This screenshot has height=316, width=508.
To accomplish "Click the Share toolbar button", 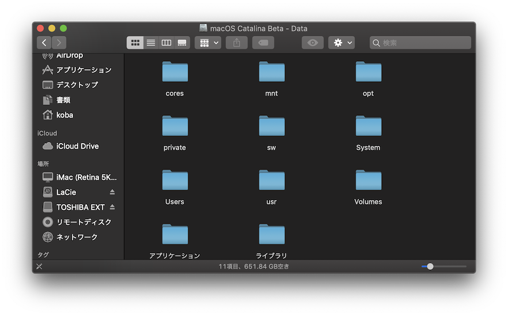I will click(x=237, y=43).
